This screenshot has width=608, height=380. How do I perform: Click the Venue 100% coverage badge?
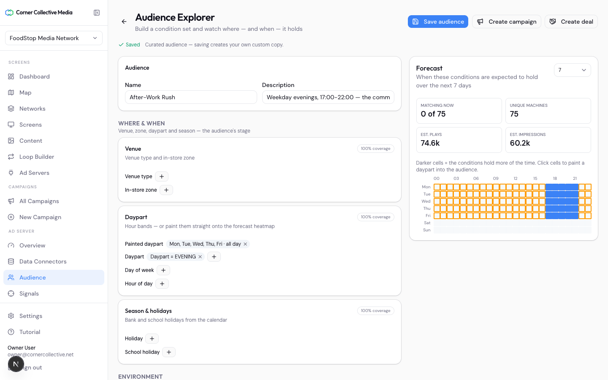376,149
